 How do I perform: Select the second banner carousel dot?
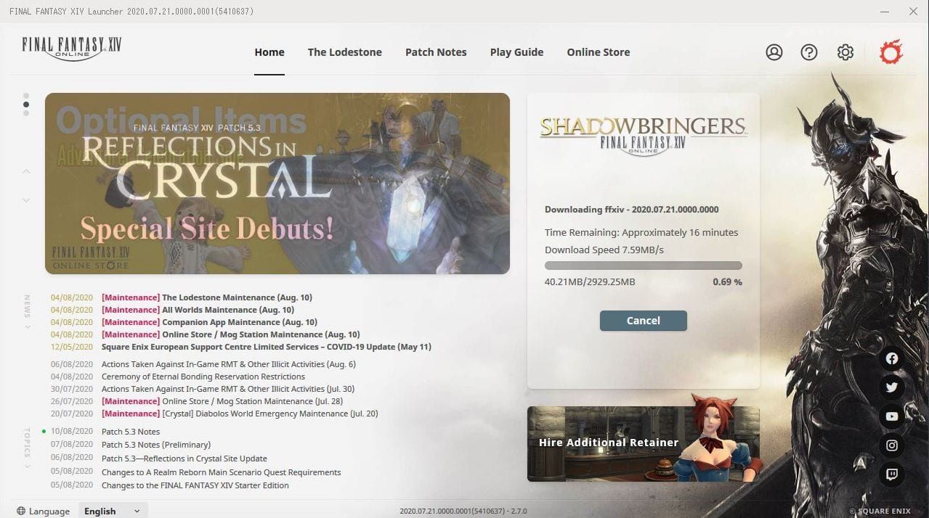[x=26, y=104]
